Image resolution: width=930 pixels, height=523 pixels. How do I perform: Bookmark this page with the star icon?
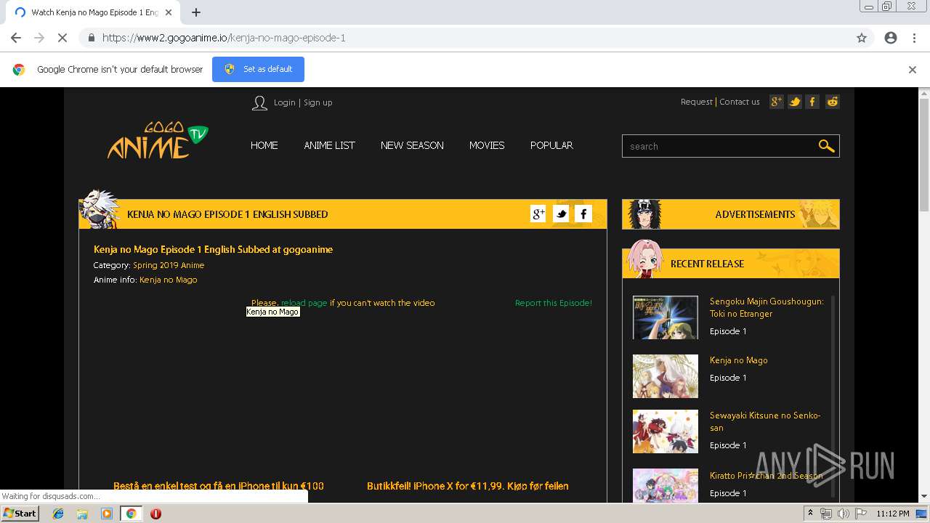point(862,38)
